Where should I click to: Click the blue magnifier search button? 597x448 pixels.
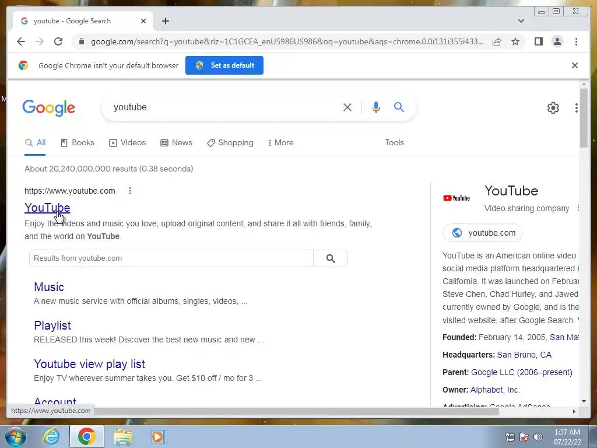399,107
